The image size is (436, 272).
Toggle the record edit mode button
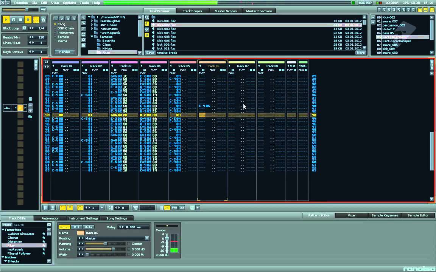28,20
